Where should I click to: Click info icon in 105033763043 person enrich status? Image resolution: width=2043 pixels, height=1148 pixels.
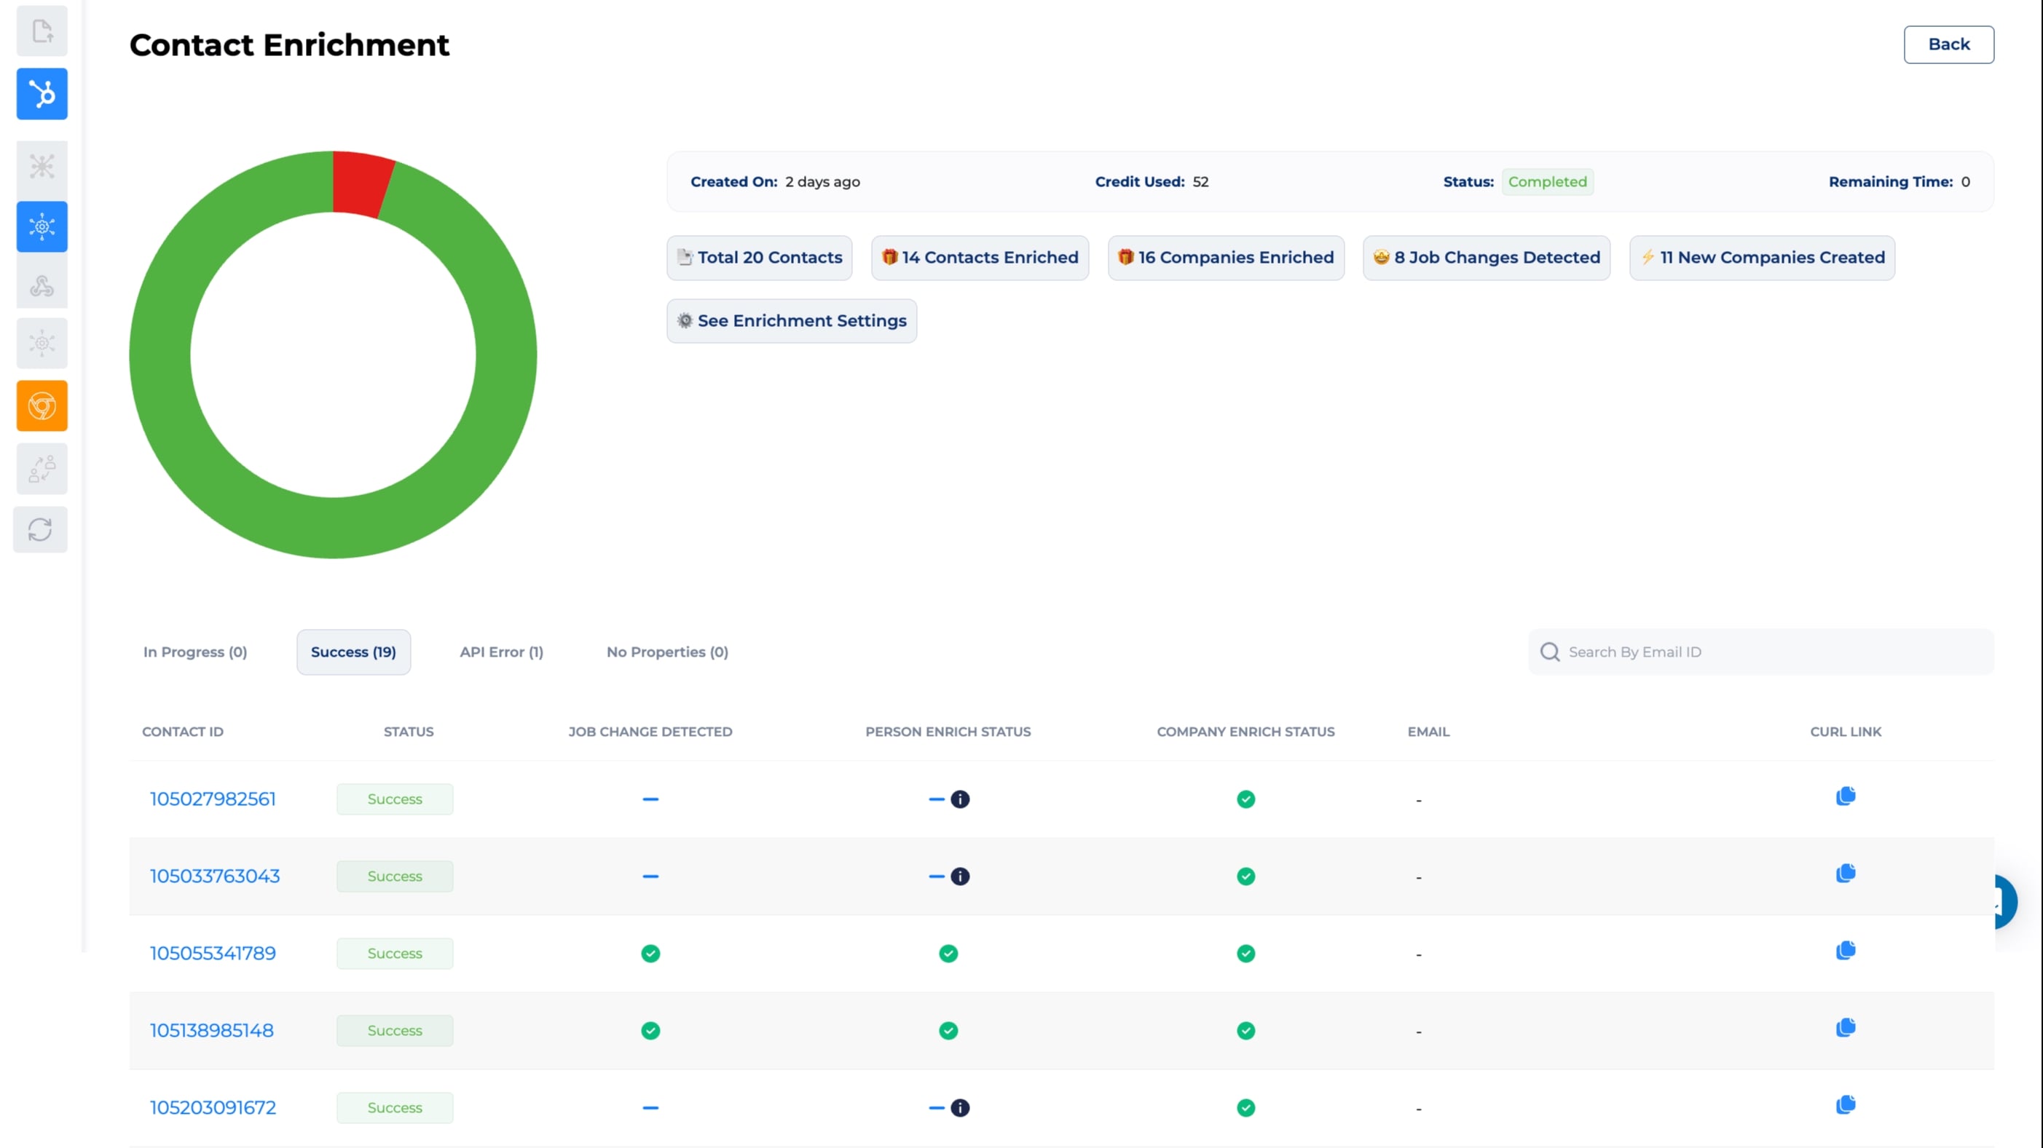pos(960,876)
